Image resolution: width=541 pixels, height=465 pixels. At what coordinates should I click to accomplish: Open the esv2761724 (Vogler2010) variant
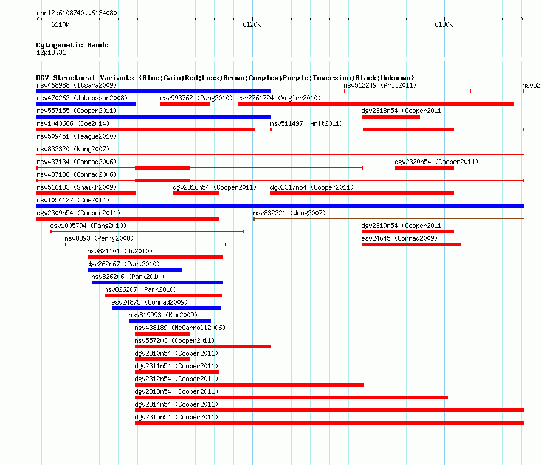point(279,98)
